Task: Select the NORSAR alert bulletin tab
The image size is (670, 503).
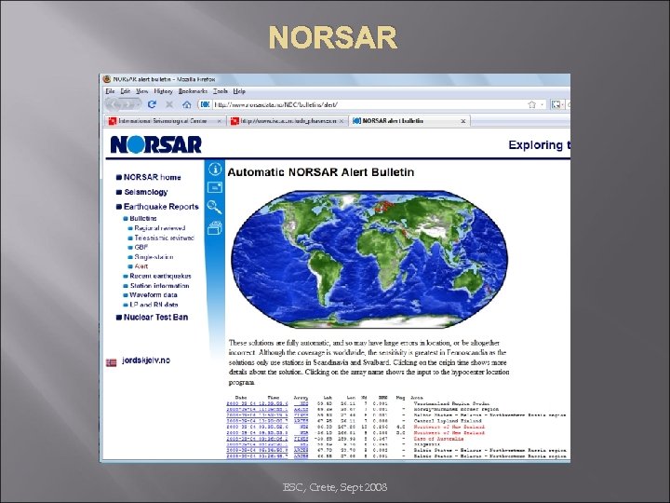Action: (x=409, y=121)
